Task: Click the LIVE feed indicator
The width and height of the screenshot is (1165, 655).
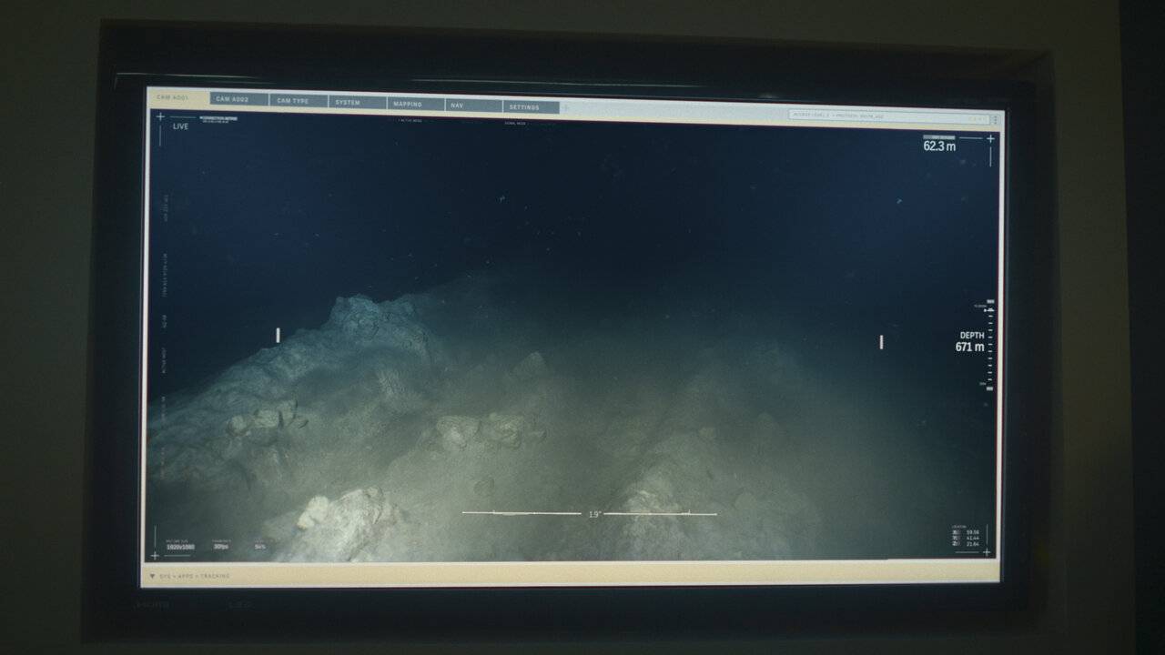Action: coord(180,126)
